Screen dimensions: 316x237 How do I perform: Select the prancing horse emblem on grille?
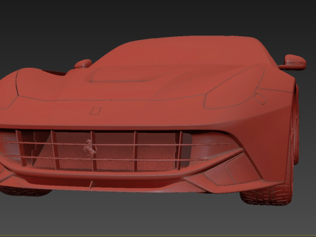pos(90,149)
